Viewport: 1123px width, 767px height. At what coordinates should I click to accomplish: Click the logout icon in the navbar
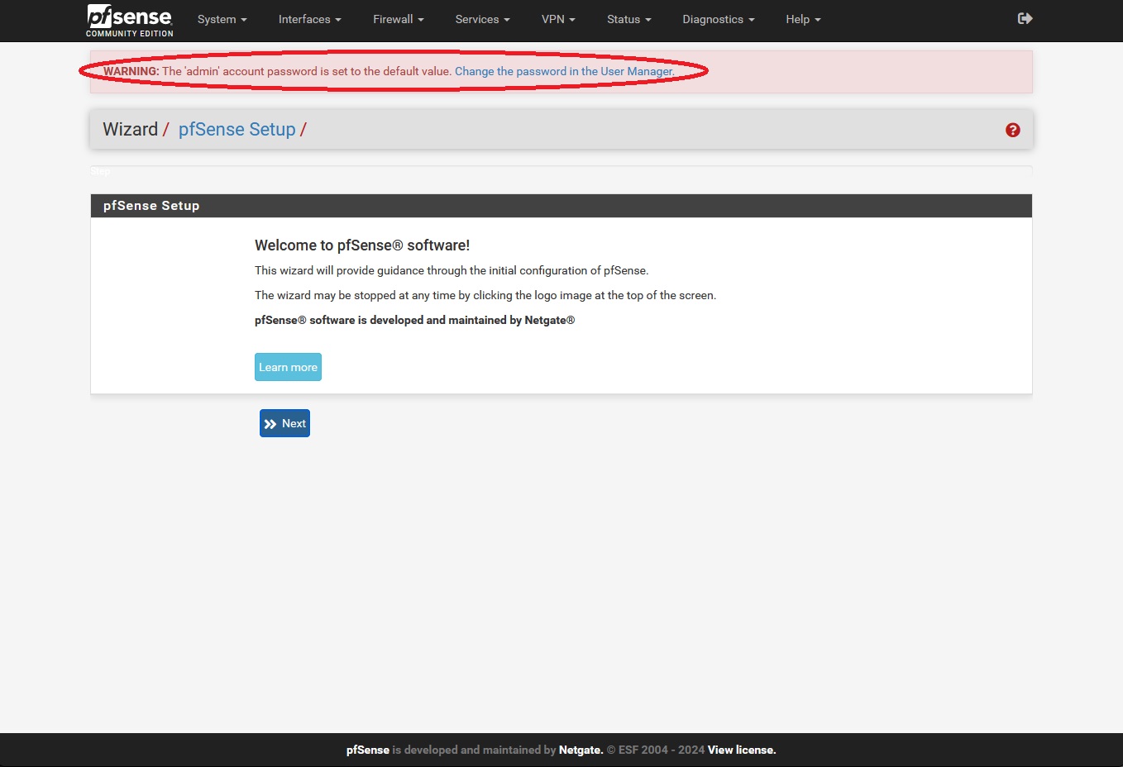pos(1025,18)
